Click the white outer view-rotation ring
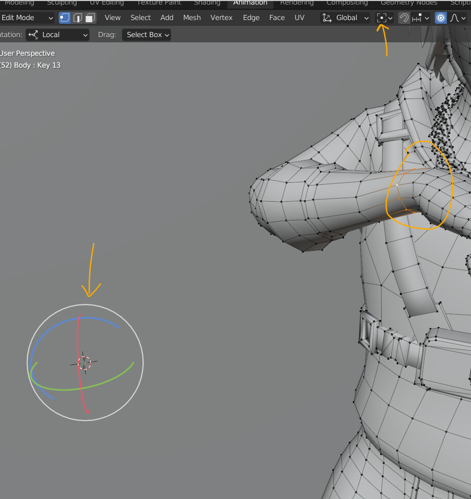Viewport: 471px width, 499px height. tap(85, 304)
